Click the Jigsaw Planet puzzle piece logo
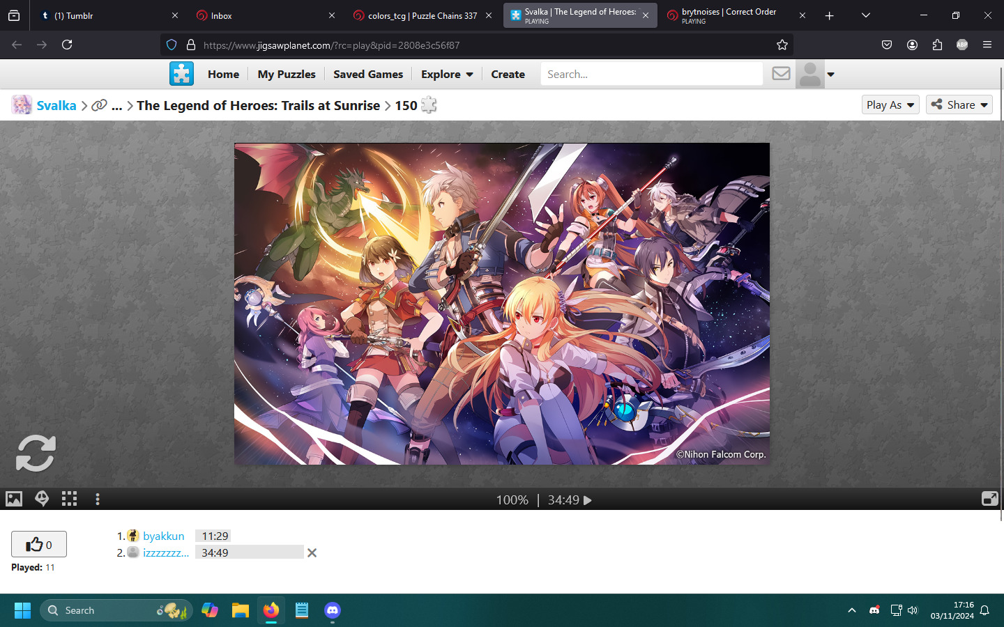Image resolution: width=1004 pixels, height=627 pixels. pyautogui.click(x=181, y=74)
